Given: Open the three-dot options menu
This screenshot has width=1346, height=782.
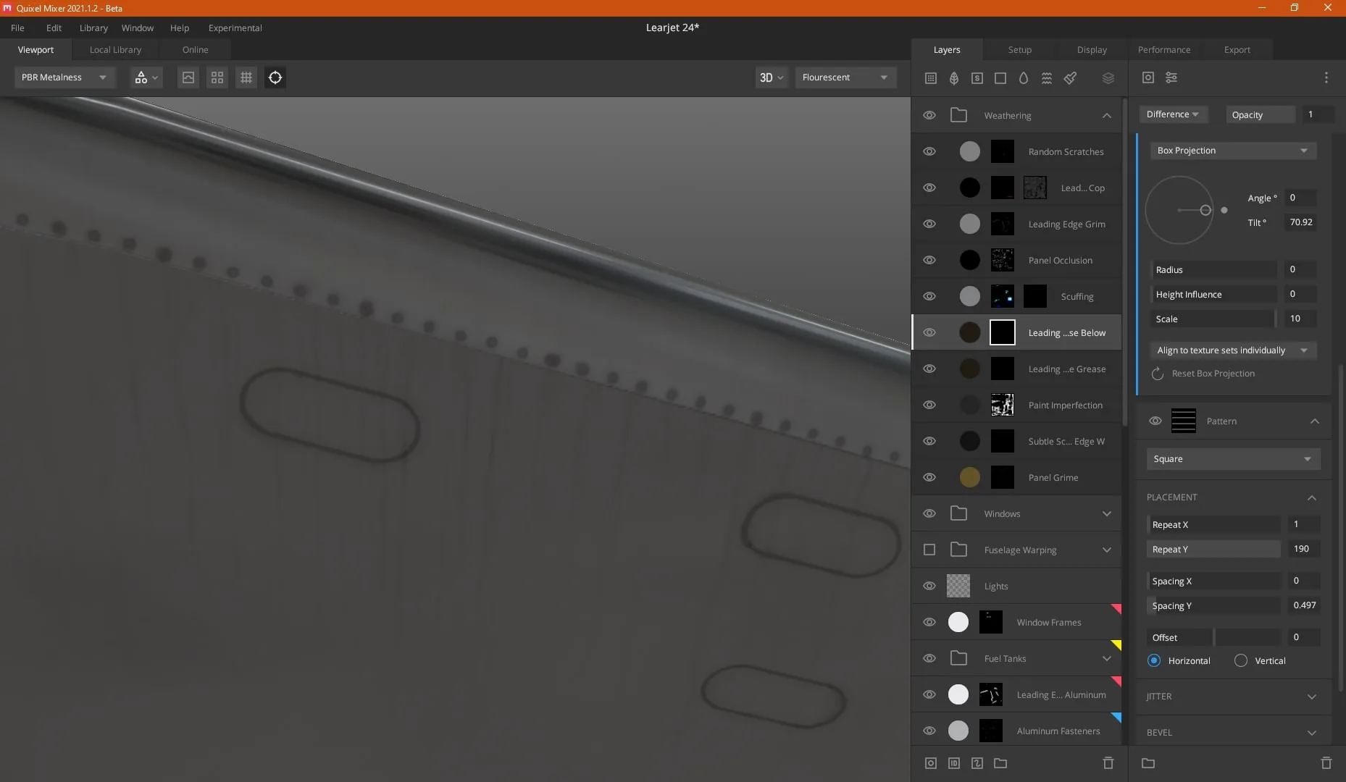Looking at the screenshot, I should point(1326,77).
